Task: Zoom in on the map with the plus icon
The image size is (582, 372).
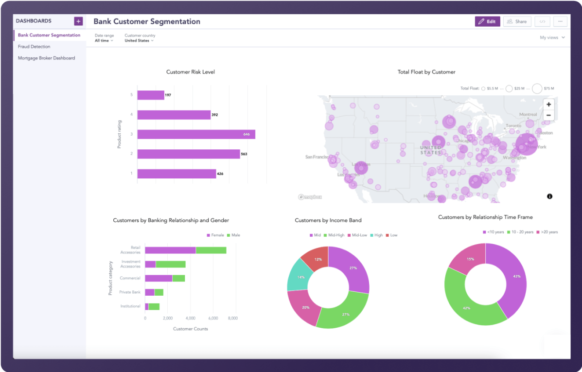Action: click(548, 104)
